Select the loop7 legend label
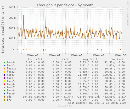 point(11,87)
